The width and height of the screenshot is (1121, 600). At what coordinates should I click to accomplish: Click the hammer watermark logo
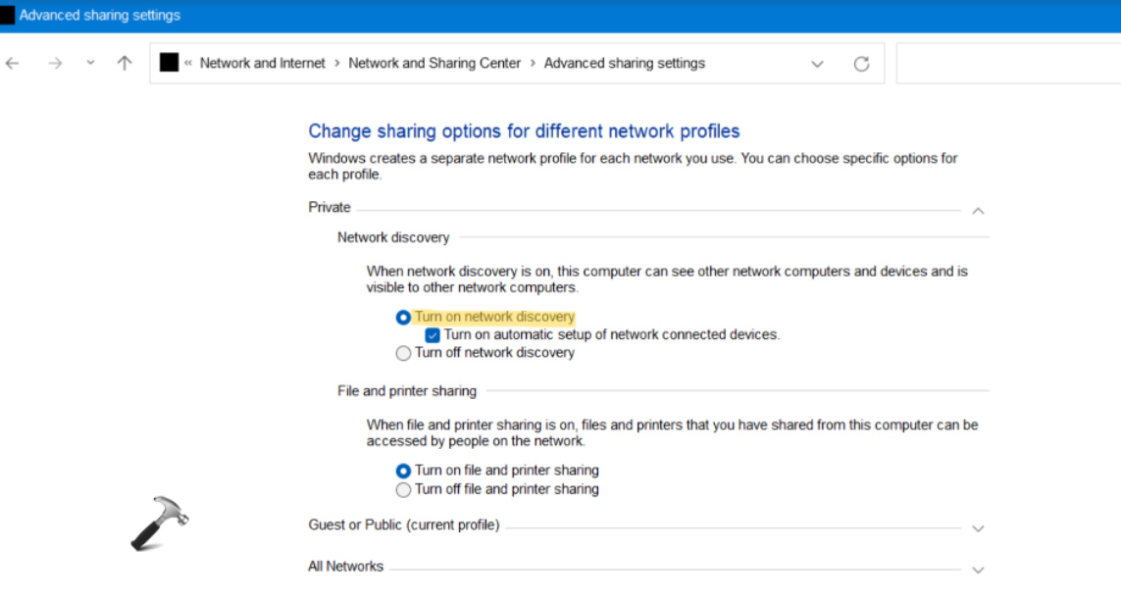point(158,524)
